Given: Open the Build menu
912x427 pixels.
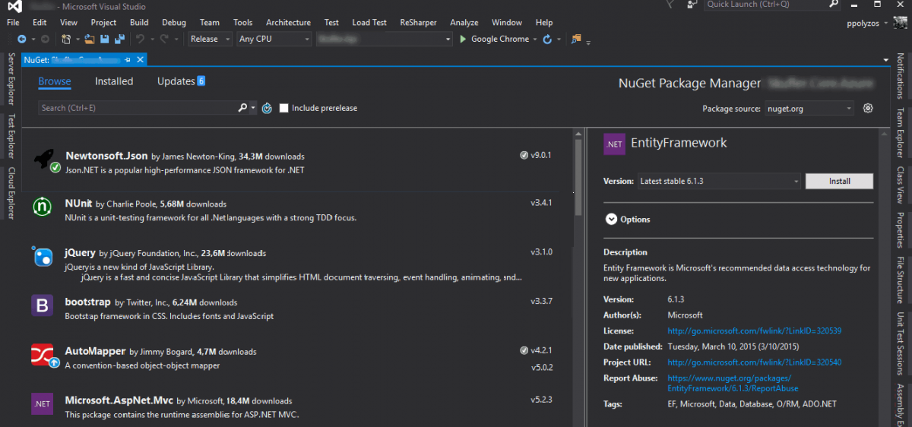Looking at the screenshot, I should point(139,23).
